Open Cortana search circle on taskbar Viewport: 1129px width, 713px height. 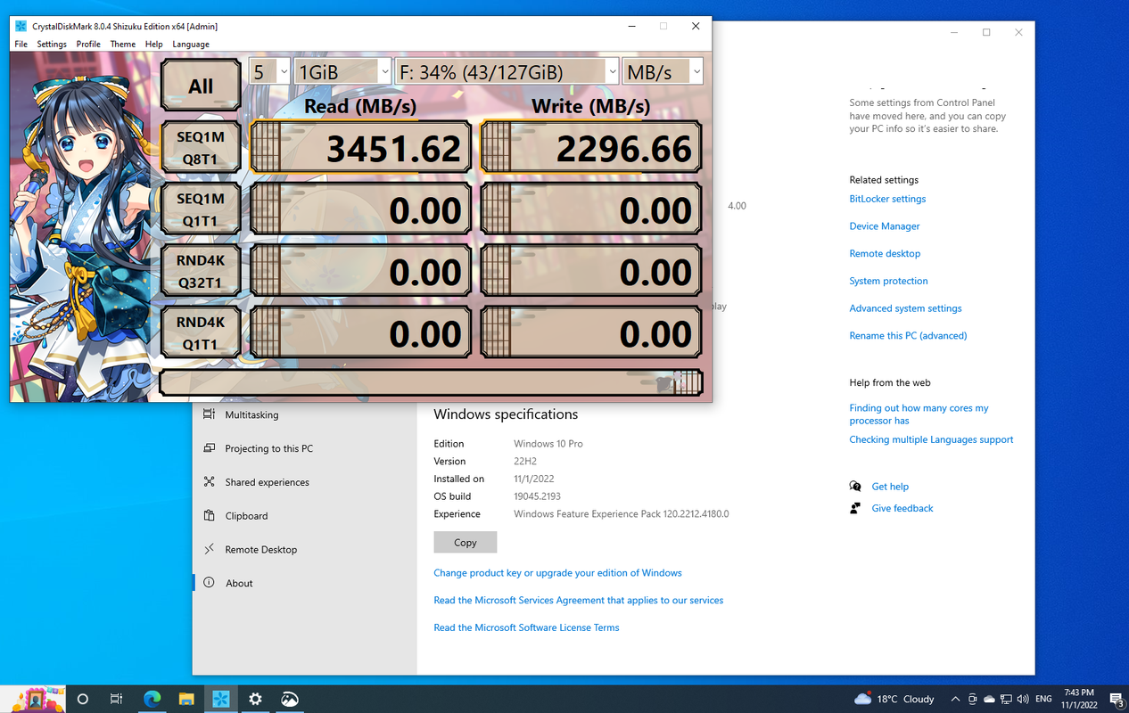(x=82, y=700)
